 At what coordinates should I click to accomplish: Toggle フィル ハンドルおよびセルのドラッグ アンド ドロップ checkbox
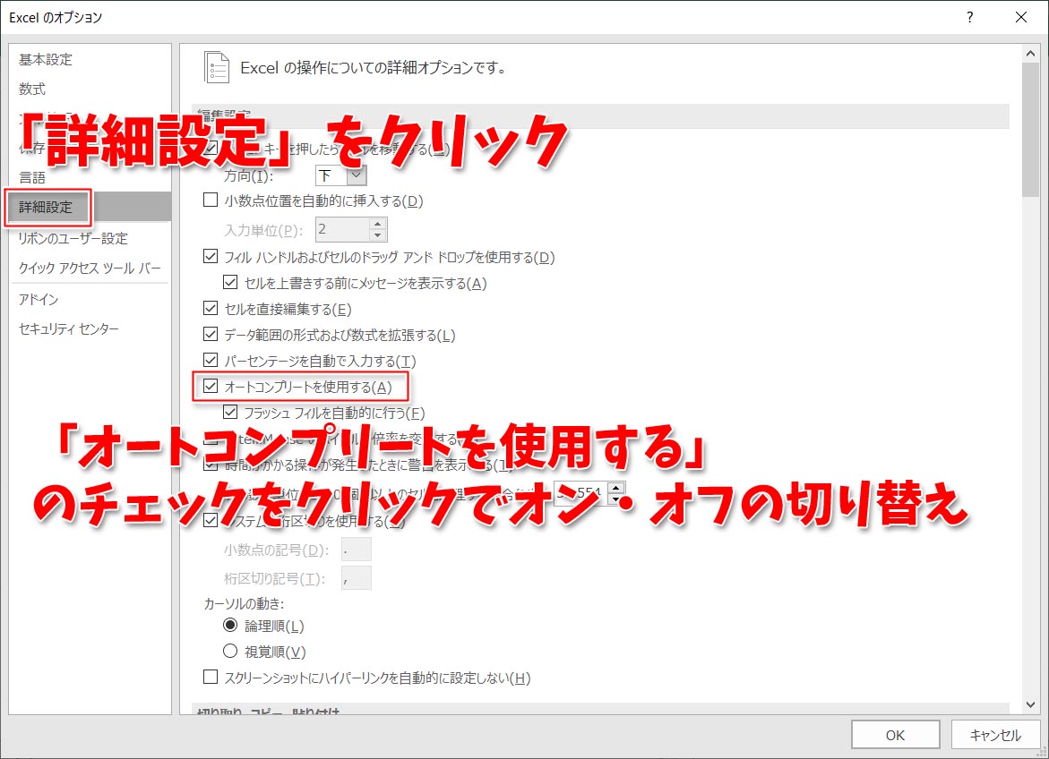point(211,256)
